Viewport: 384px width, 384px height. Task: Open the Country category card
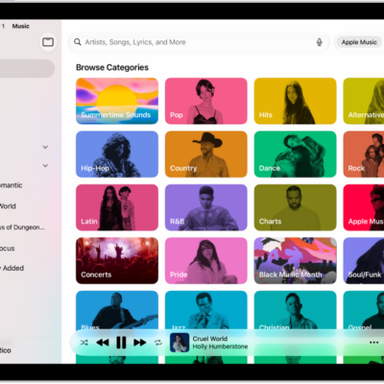point(206,155)
